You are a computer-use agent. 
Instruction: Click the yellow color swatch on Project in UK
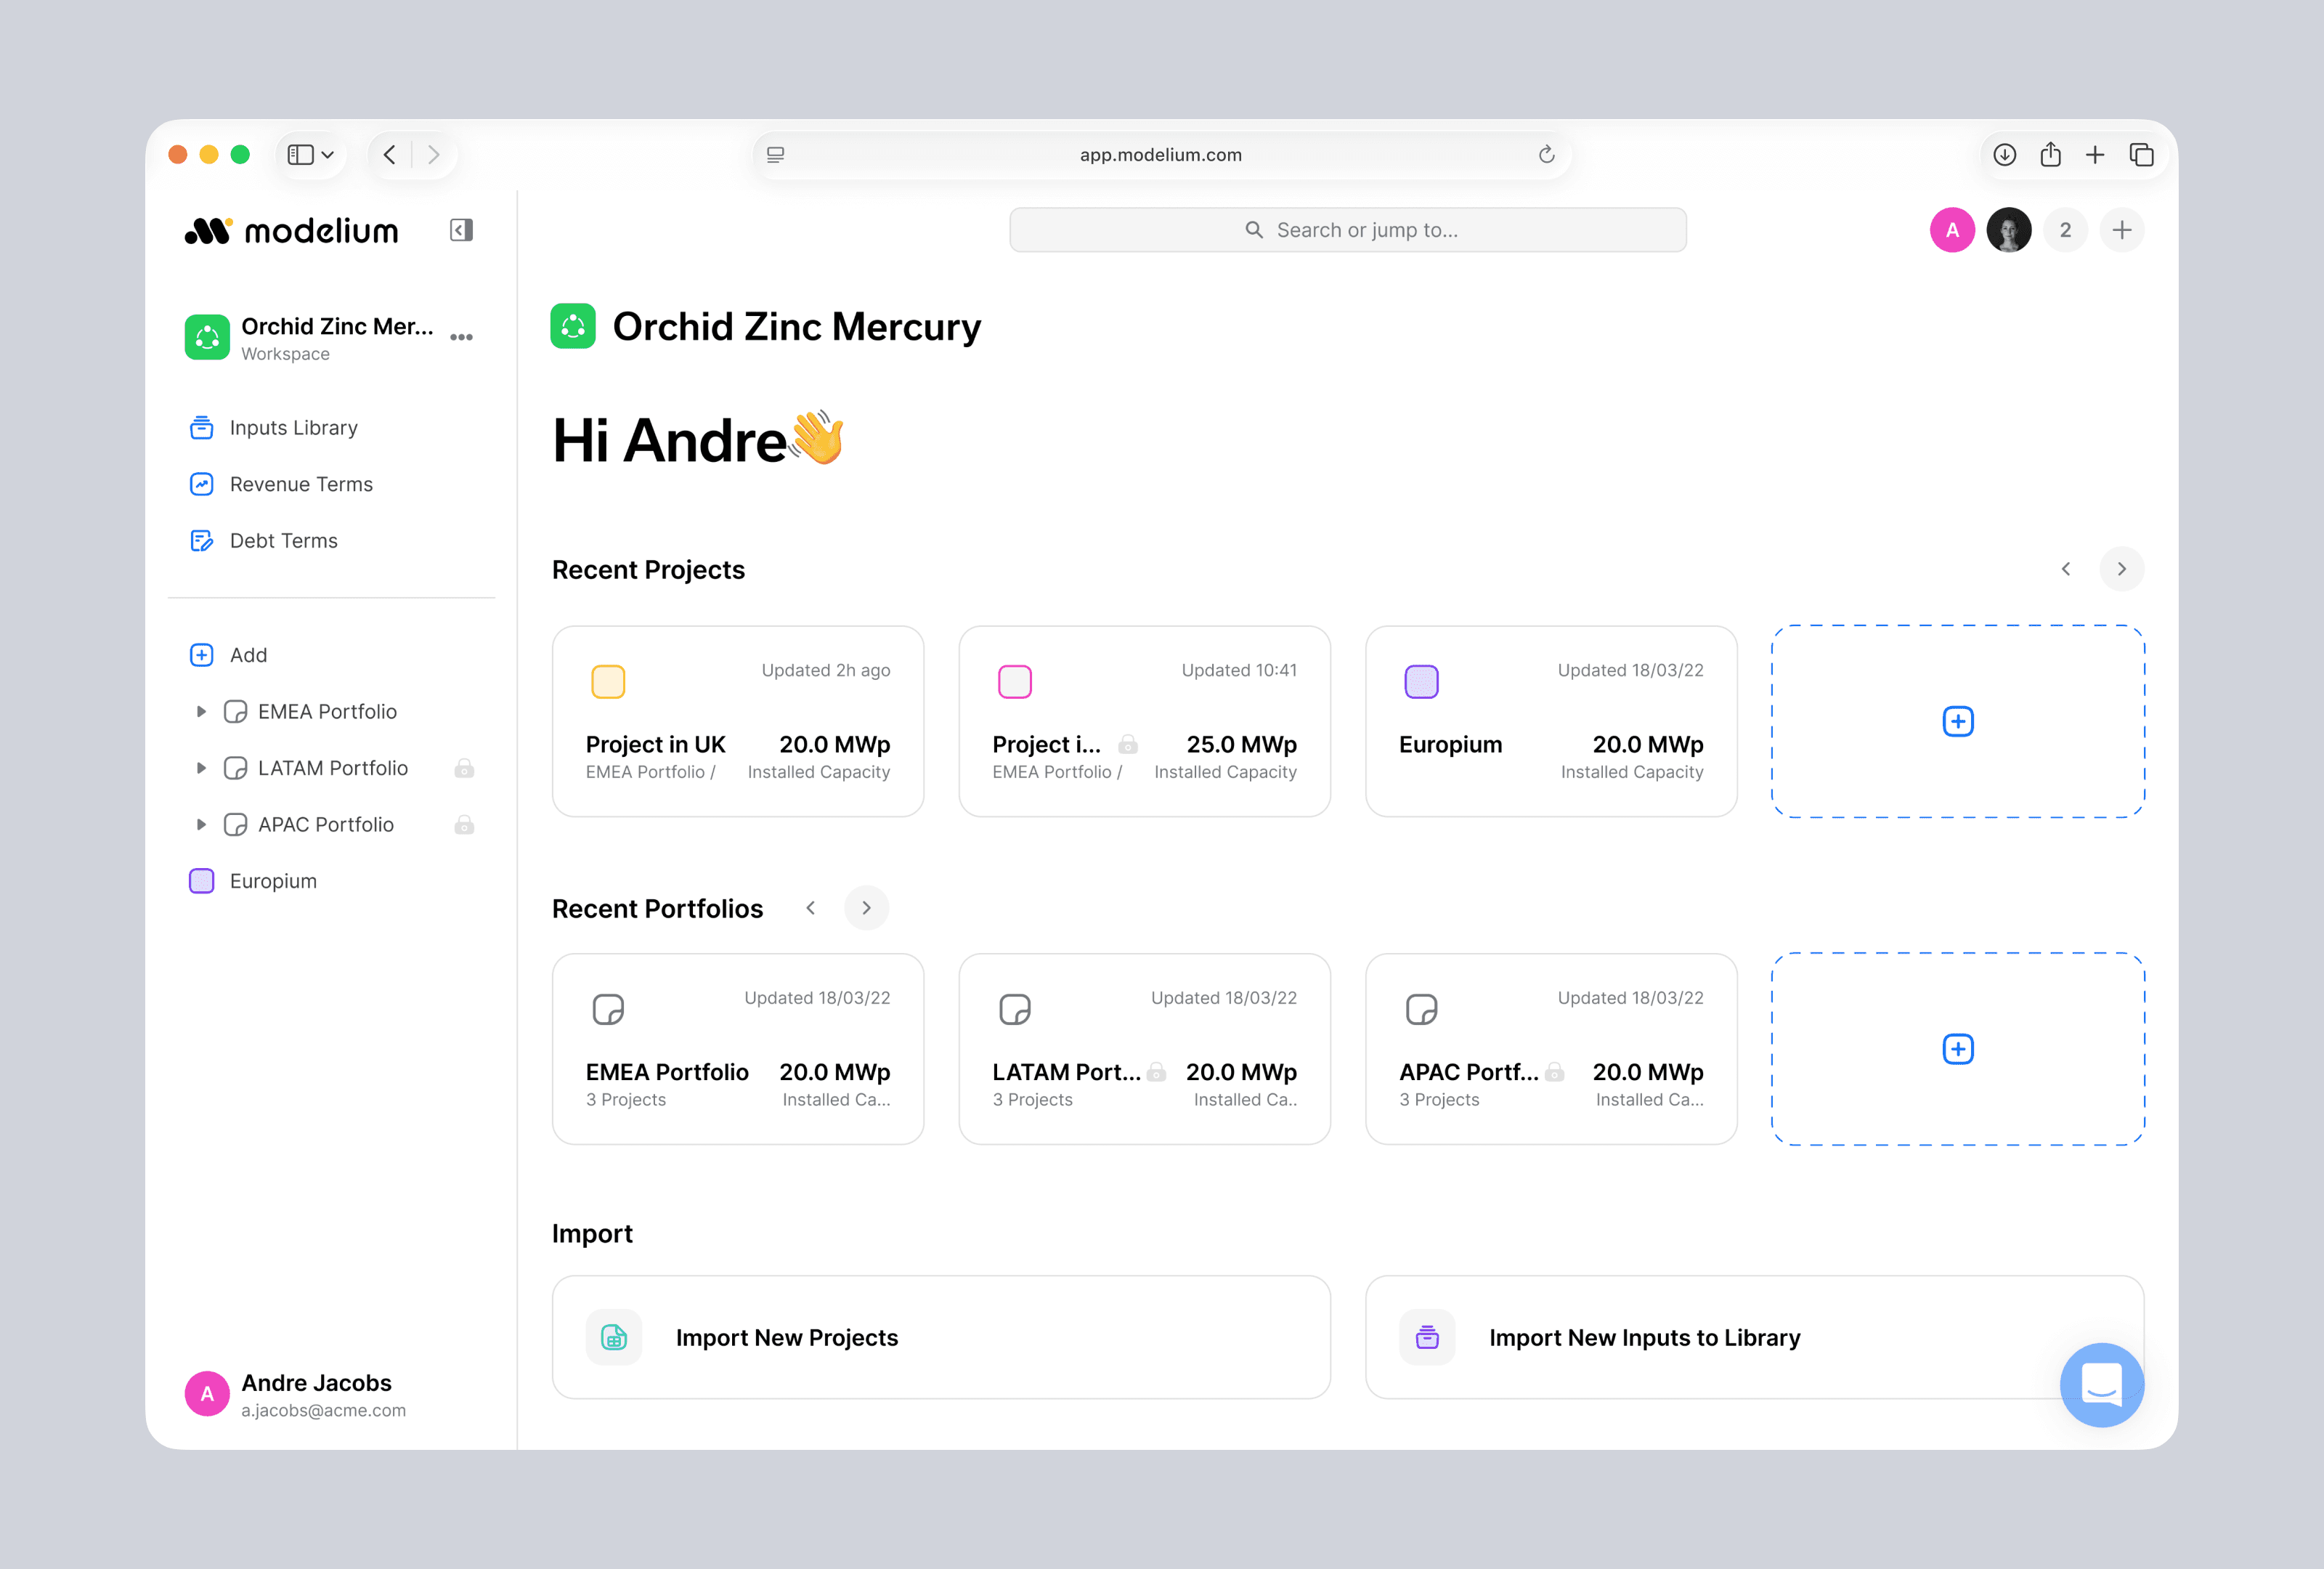pos(608,682)
